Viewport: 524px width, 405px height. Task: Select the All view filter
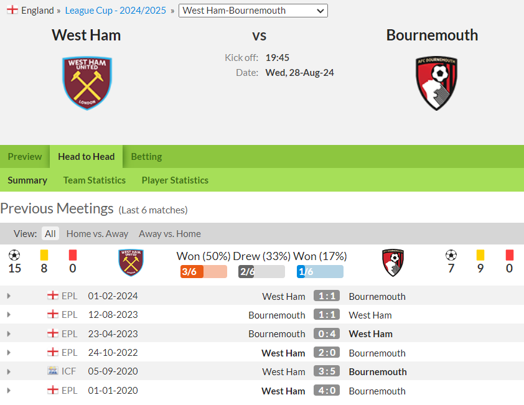[x=50, y=233]
